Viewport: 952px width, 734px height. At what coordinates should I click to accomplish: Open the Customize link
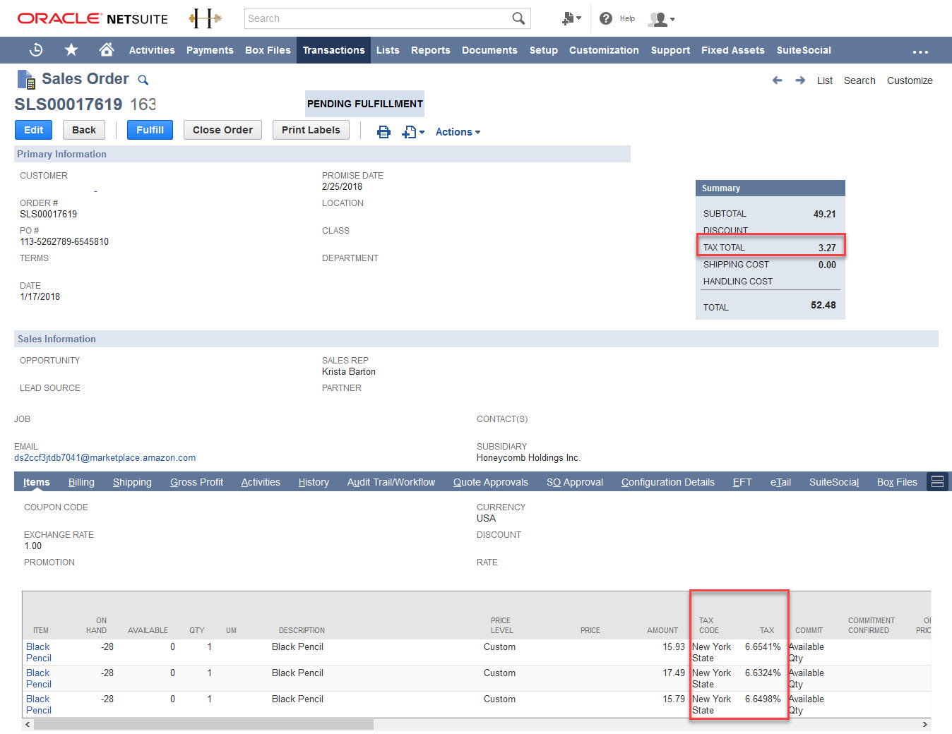pos(910,80)
